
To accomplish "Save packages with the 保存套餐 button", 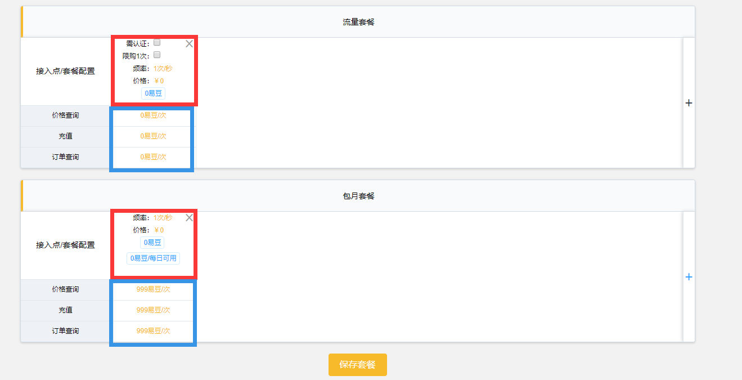I will 358,365.
